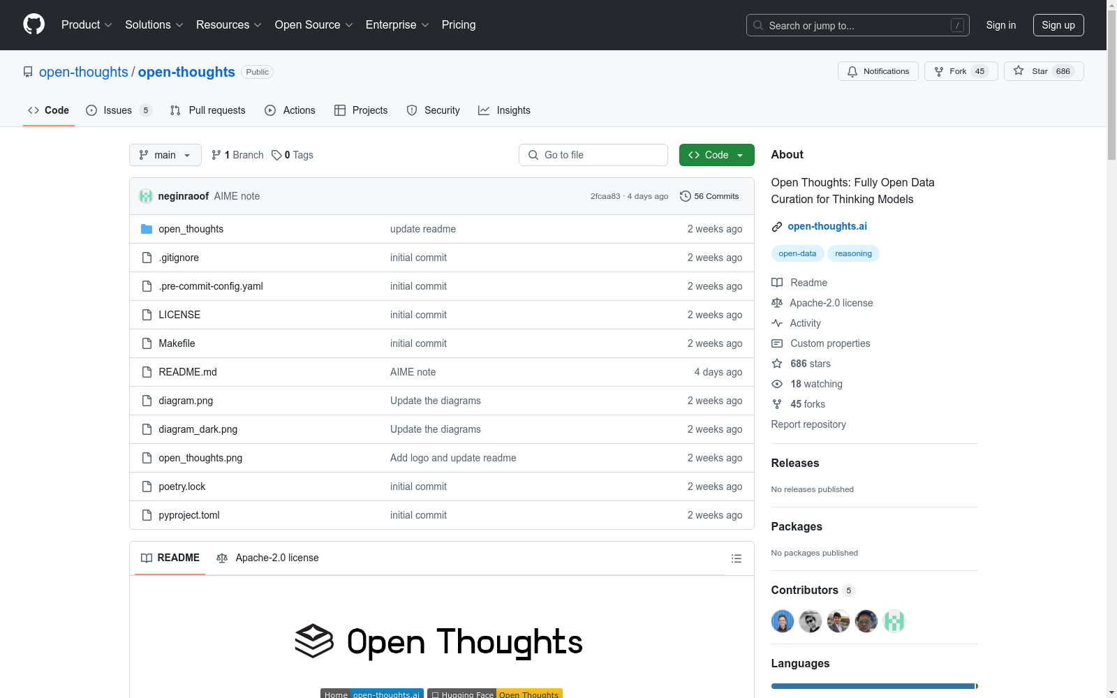Switch to the Apache-2.0 license README tab
This screenshot has height=698, width=1117.
click(x=267, y=558)
